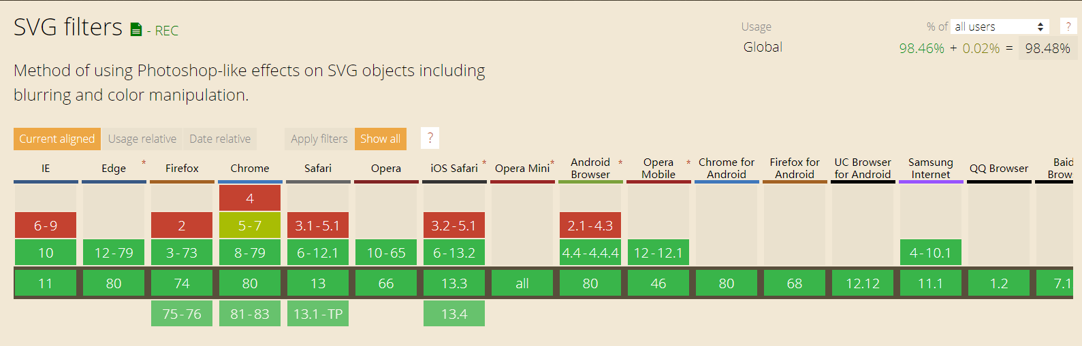Switch to Date relative view
Viewport: 1082px width, 346px height.
pos(220,139)
